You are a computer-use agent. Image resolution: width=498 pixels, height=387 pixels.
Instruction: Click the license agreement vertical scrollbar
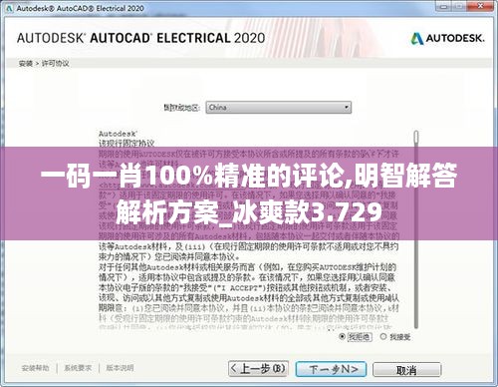point(416,229)
